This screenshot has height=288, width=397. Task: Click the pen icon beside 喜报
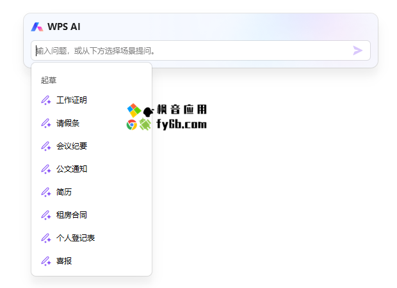[x=46, y=261]
